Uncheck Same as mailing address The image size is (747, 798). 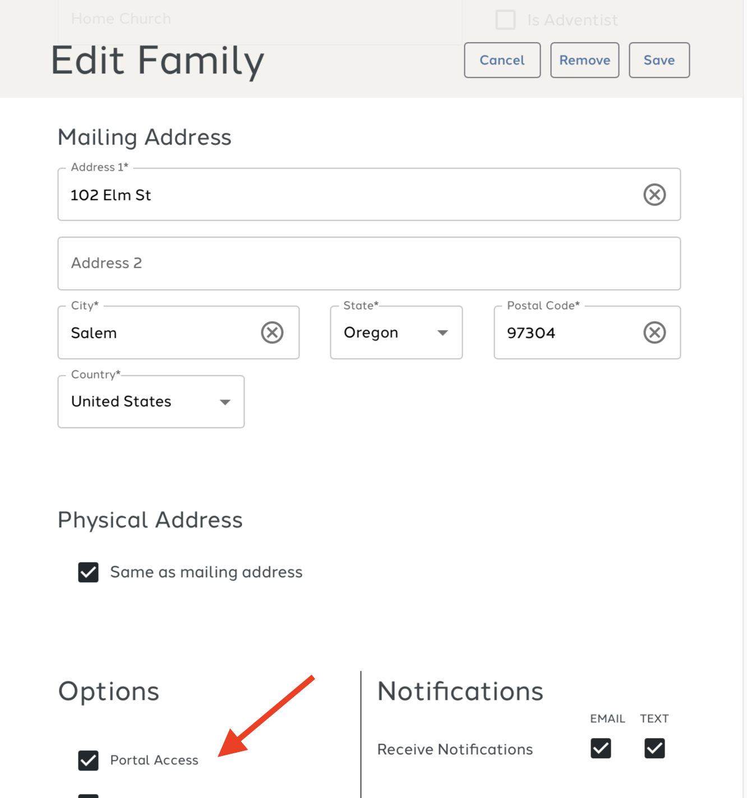tap(88, 572)
